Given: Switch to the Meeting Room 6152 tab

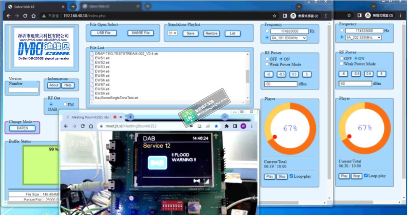Looking at the screenshot, I should [94, 117].
